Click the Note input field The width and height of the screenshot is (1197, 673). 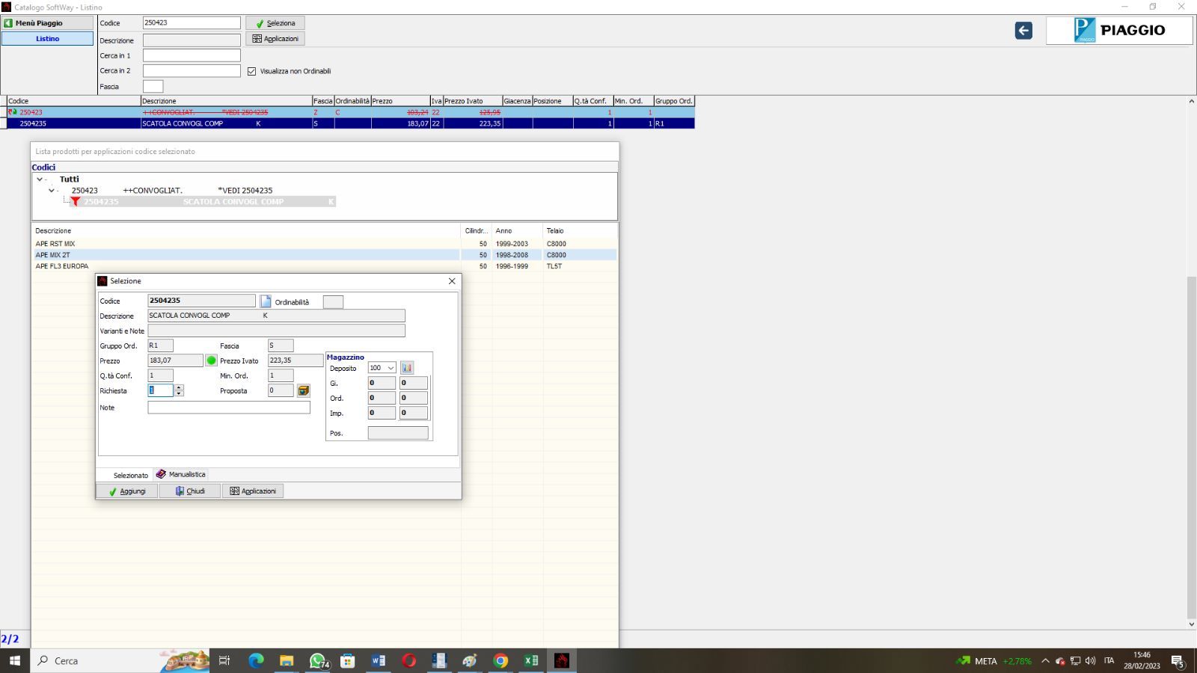pyautogui.click(x=228, y=408)
